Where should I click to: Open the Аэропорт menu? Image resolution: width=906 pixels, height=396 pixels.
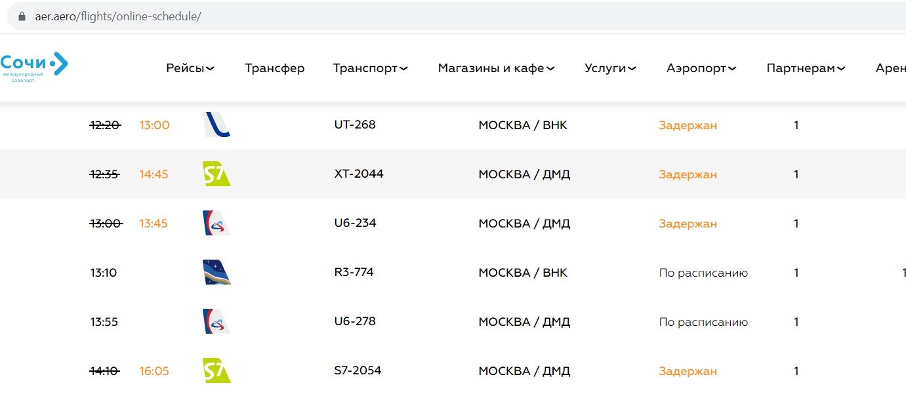pos(701,68)
